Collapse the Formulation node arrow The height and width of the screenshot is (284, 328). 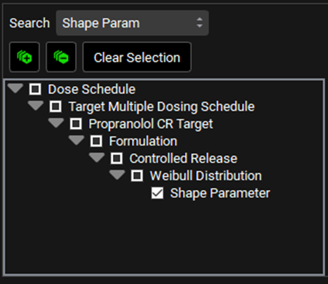pyautogui.click(x=77, y=140)
